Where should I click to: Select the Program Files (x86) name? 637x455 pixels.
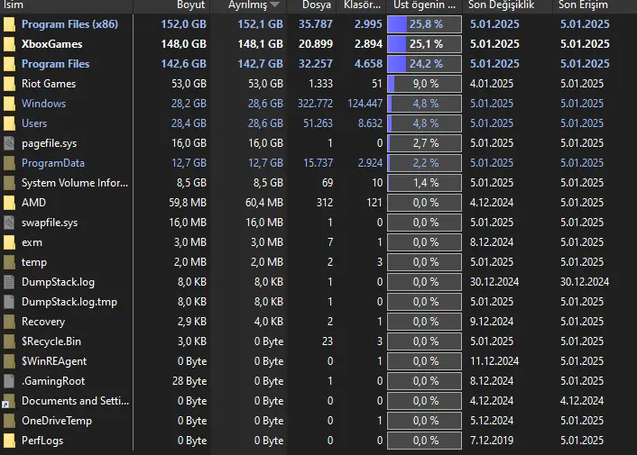pos(69,24)
